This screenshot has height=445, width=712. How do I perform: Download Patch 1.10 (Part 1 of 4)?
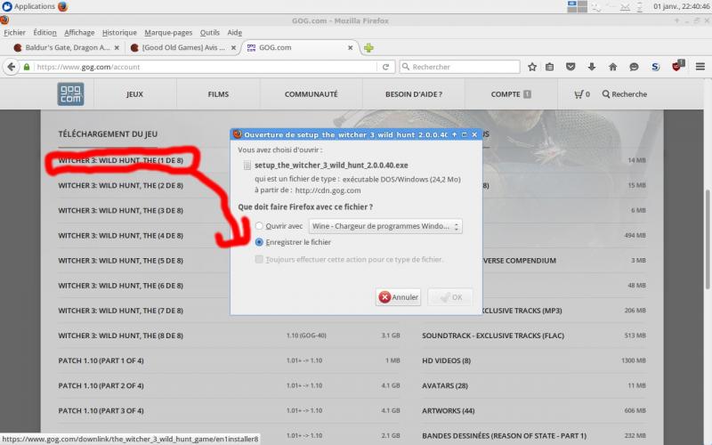[x=101, y=360]
